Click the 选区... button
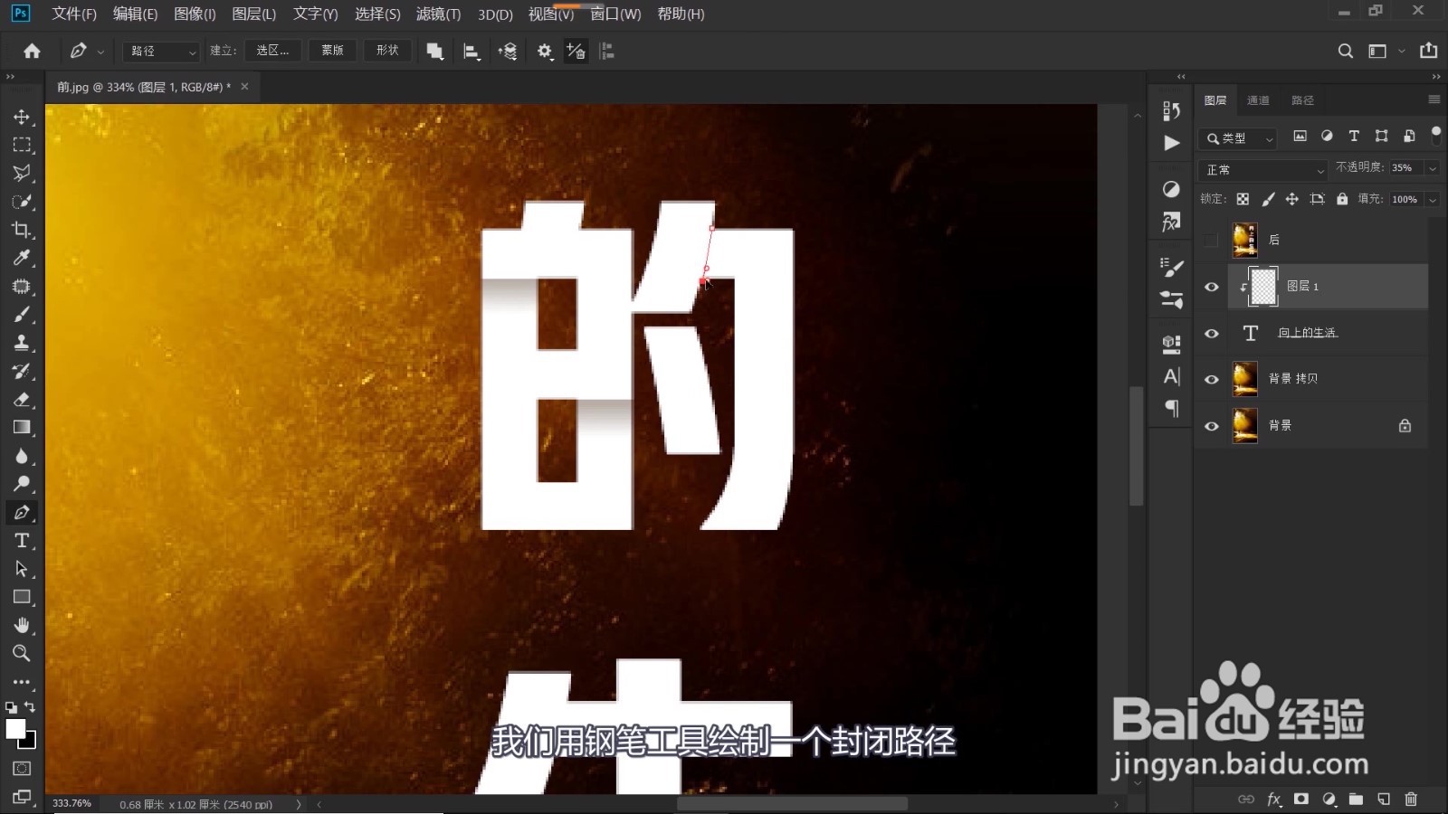 [x=272, y=51]
